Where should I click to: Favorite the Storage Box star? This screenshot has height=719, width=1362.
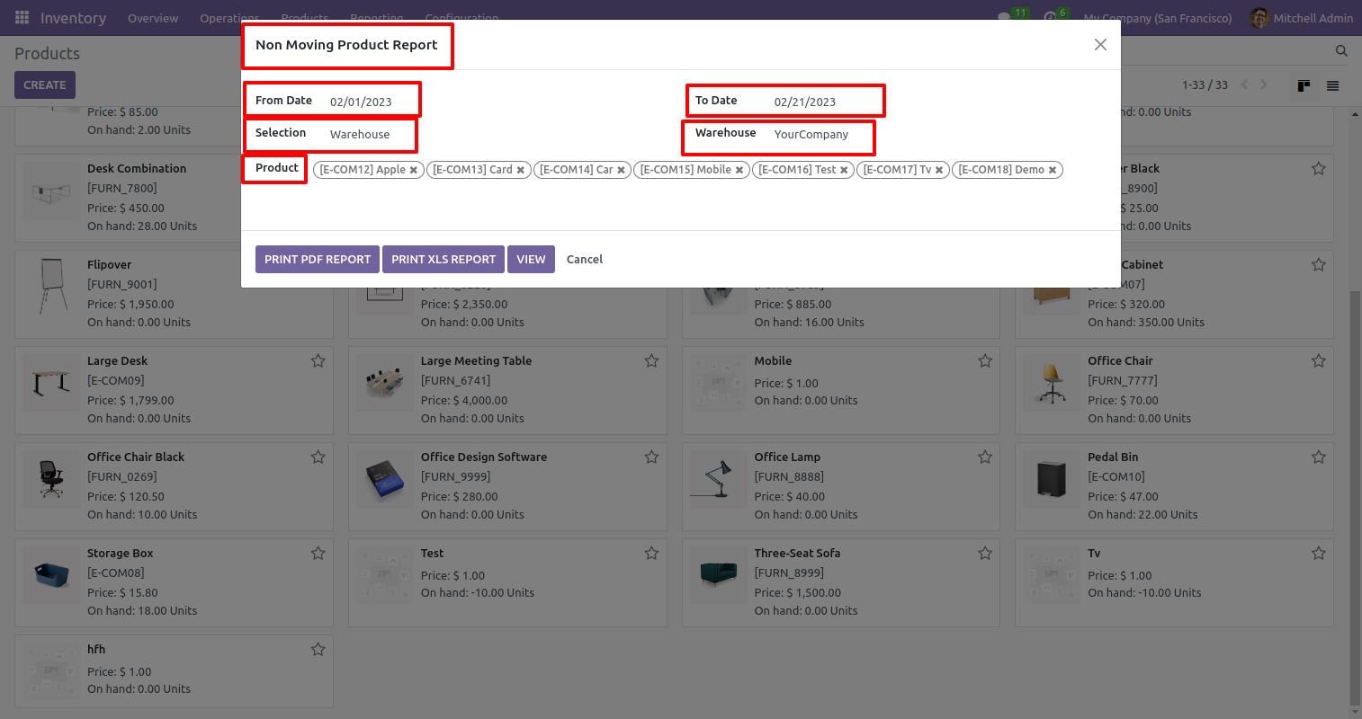[x=318, y=553]
